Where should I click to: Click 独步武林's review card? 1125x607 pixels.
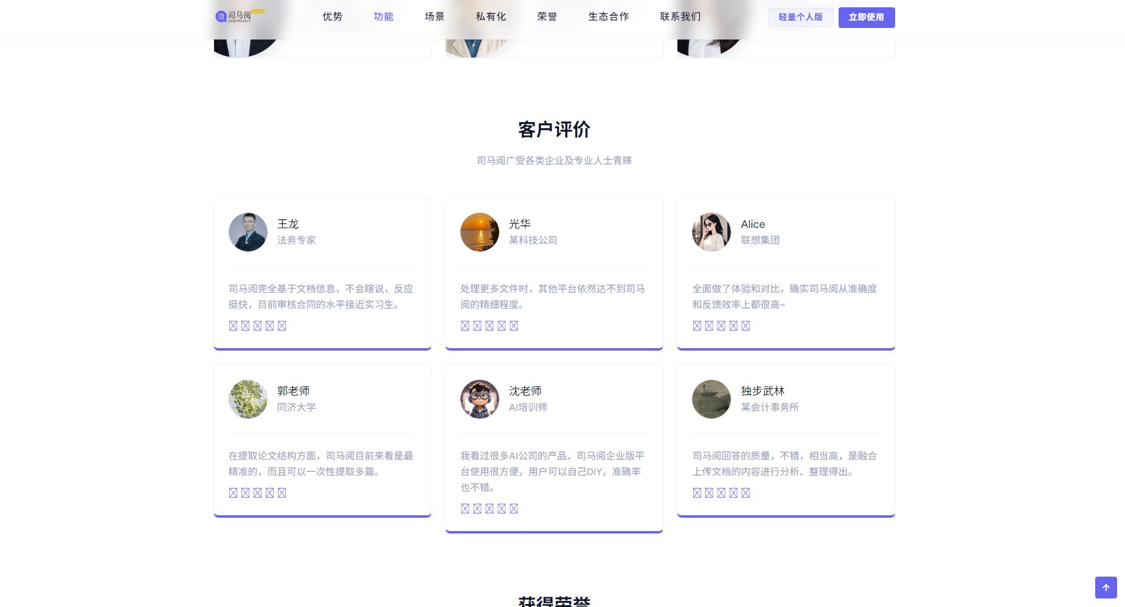[785, 440]
